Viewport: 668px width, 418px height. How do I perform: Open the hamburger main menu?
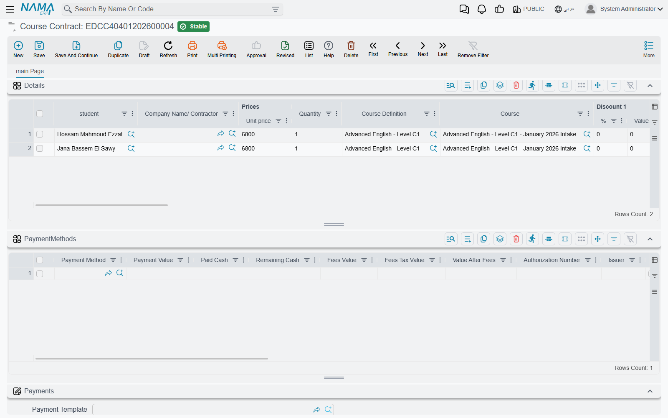pyautogui.click(x=10, y=9)
